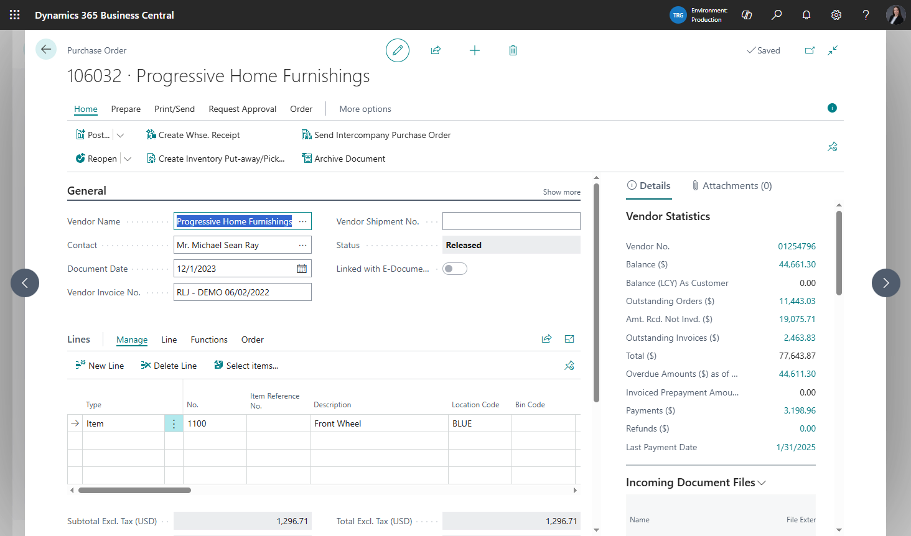Click Post... action button

93,135
